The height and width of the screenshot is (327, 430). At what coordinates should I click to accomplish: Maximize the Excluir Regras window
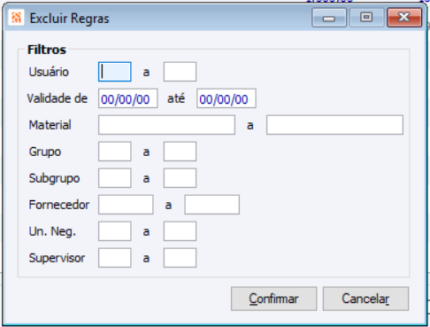(x=366, y=18)
